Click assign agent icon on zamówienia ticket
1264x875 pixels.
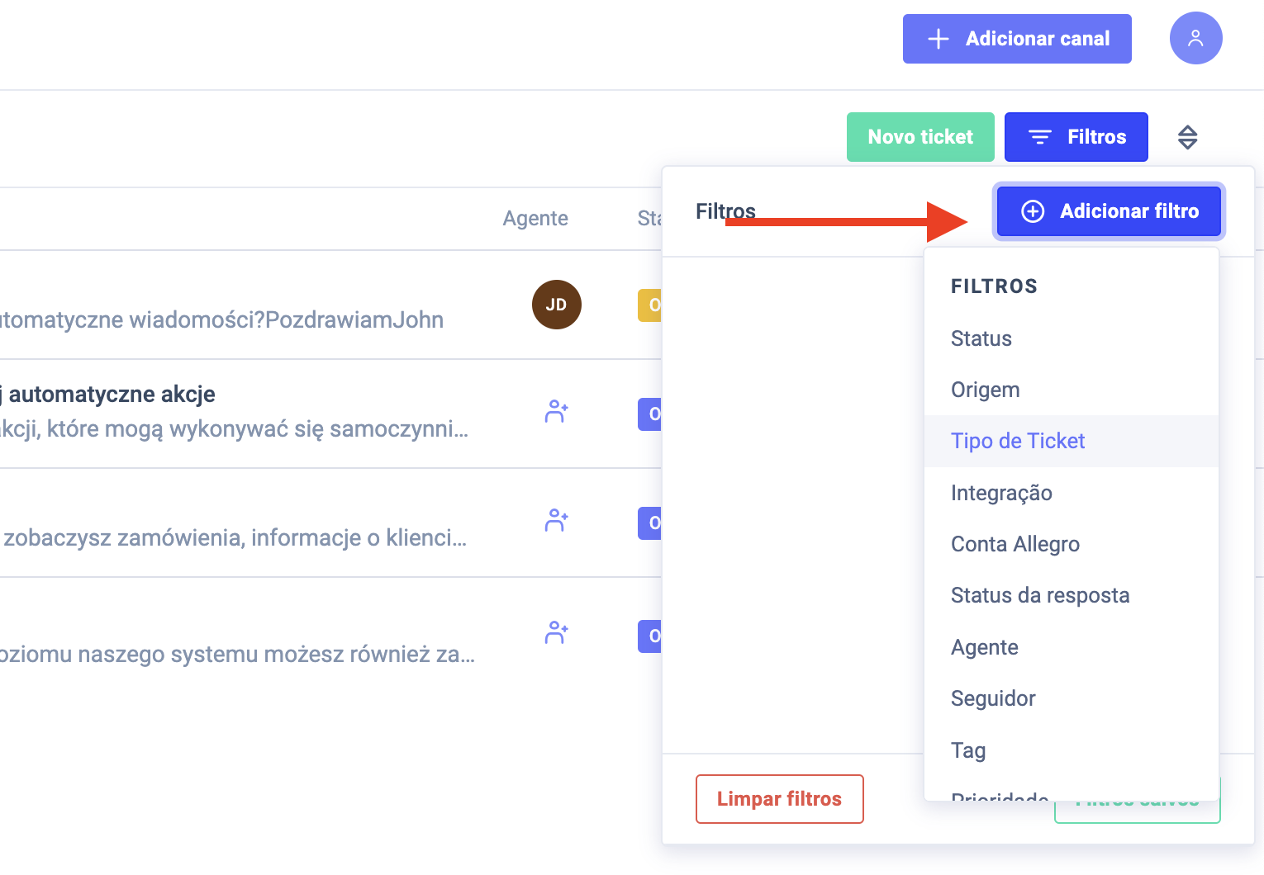tap(556, 520)
